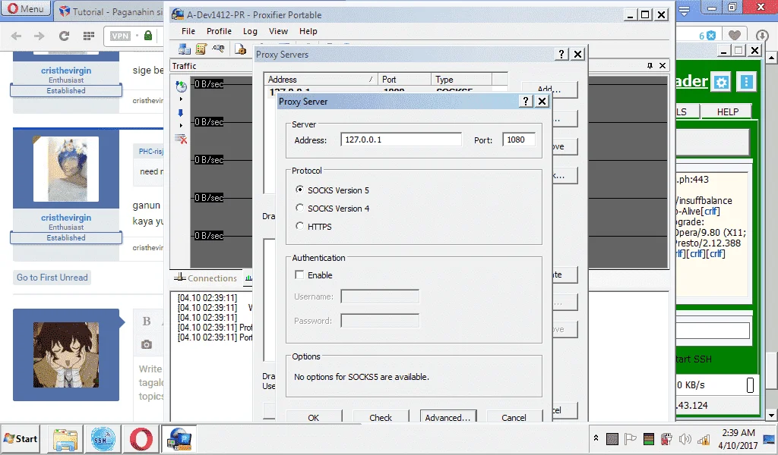The height and width of the screenshot is (455, 778).
Task: Toggle the Opera VPN badge
Action: (x=121, y=36)
